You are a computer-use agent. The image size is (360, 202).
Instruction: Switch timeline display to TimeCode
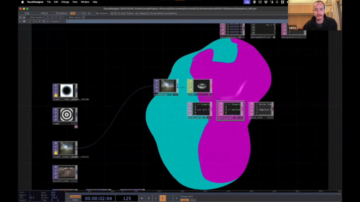75,196
